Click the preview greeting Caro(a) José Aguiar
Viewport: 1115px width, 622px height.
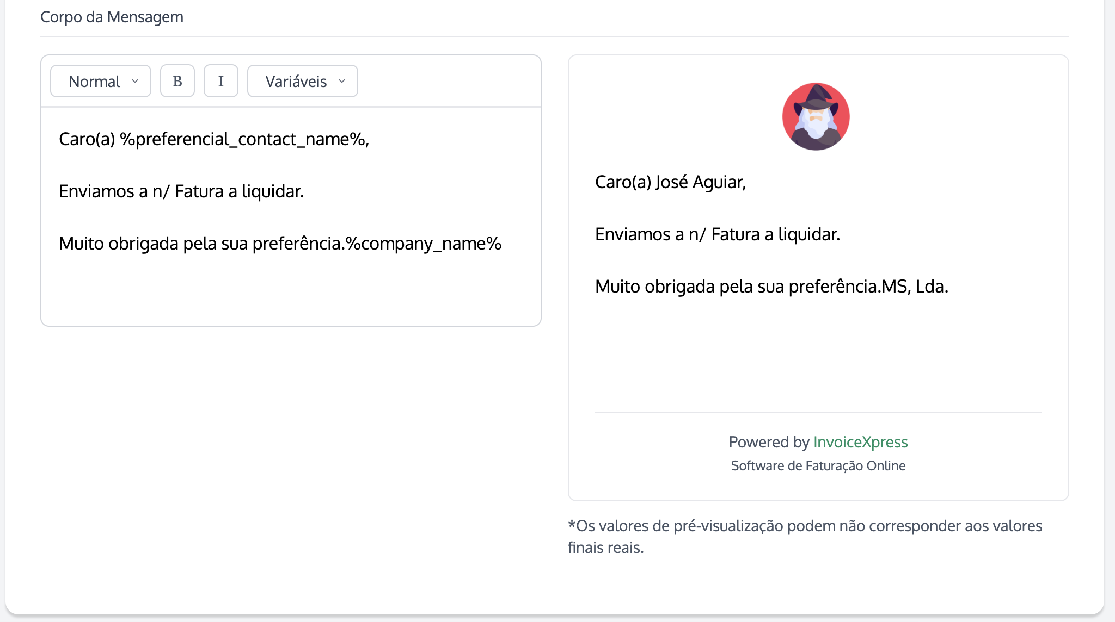[670, 182]
